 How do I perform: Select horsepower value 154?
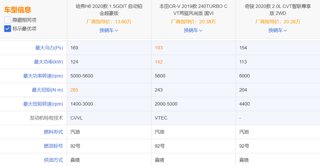243,48
